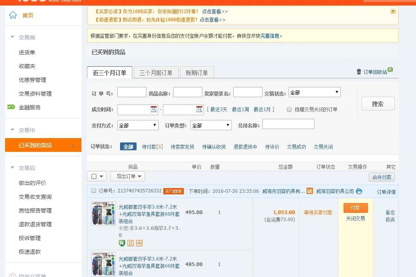This screenshot has width=416, height=277.
Task: Click 关闭交易 link
Action: (x=355, y=218)
